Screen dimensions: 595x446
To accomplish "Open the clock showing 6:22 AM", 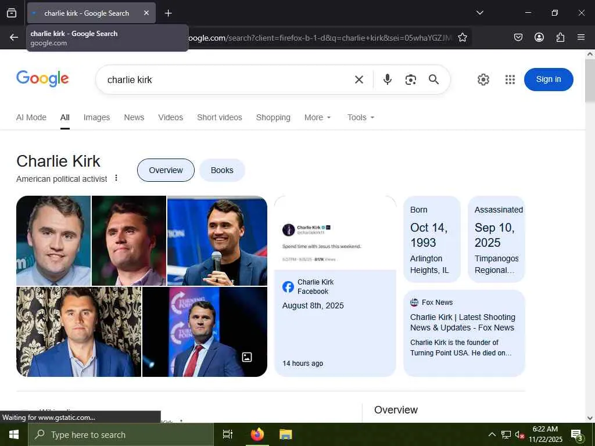I will (x=545, y=434).
